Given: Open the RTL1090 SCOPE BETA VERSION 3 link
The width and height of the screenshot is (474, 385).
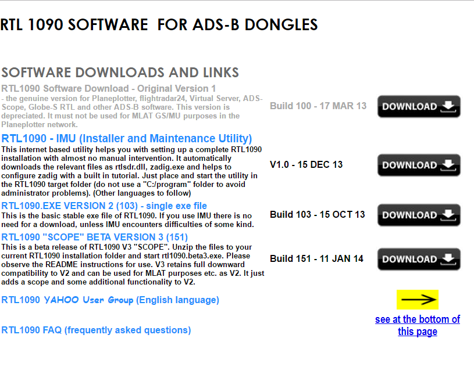Looking at the screenshot, I should coord(95,237).
